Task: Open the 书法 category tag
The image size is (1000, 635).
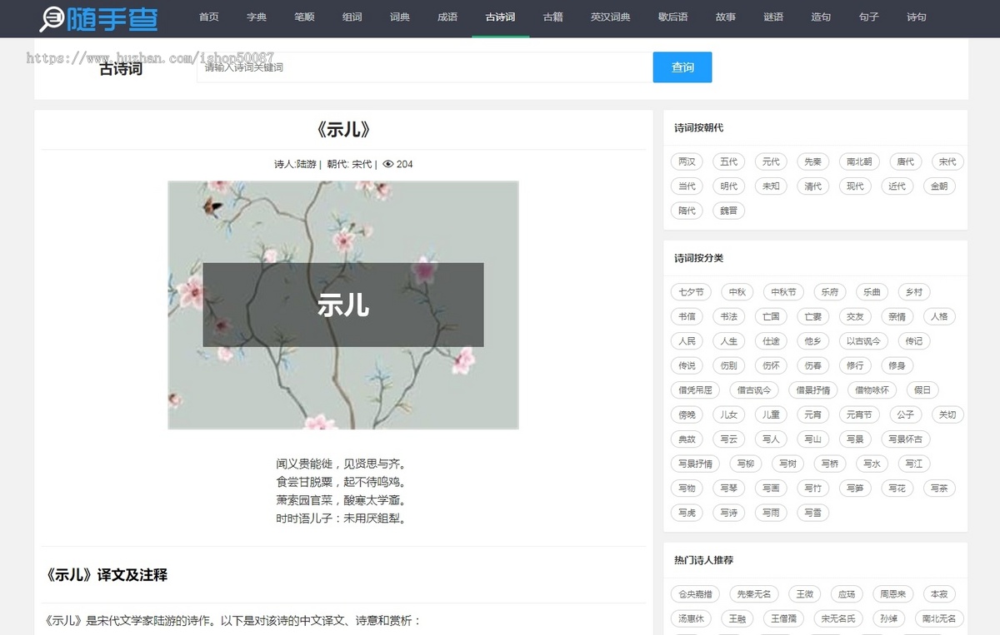Action: pyautogui.click(x=729, y=316)
